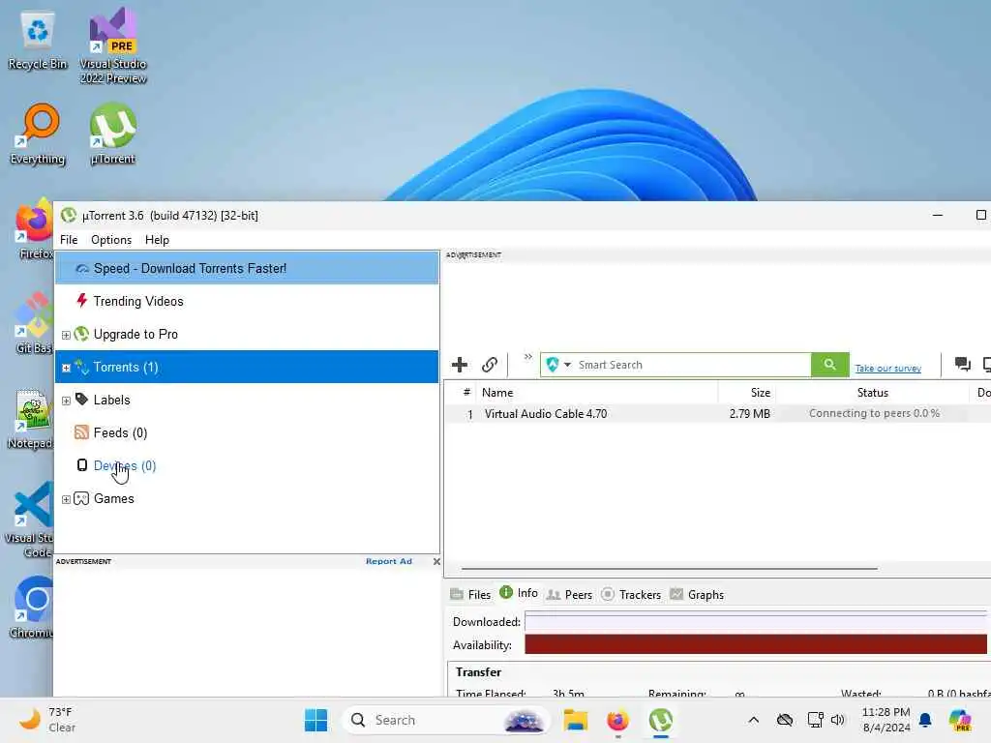
Task: Switch to the Trackers tab
Action: pos(631,595)
